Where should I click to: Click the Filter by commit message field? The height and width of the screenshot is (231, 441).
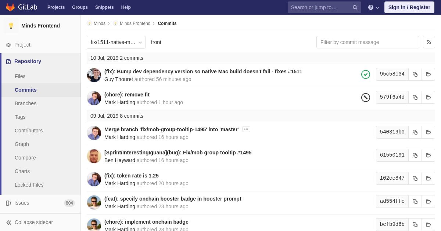[x=368, y=42]
